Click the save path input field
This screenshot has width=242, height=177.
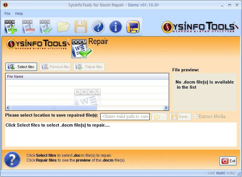(125, 116)
